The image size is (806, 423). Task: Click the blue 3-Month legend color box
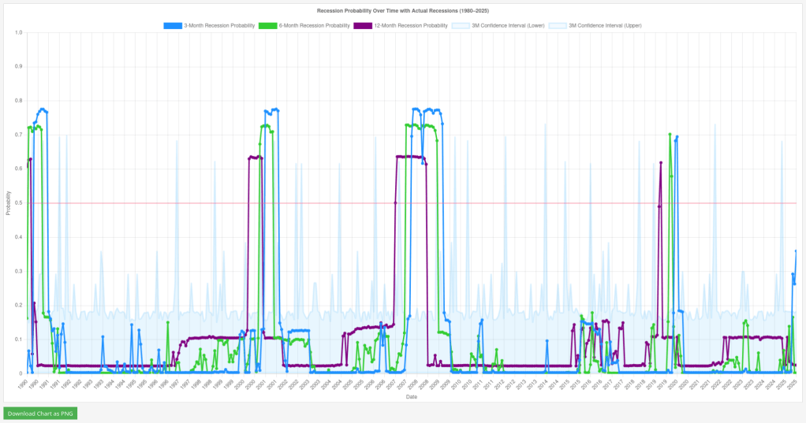(173, 26)
